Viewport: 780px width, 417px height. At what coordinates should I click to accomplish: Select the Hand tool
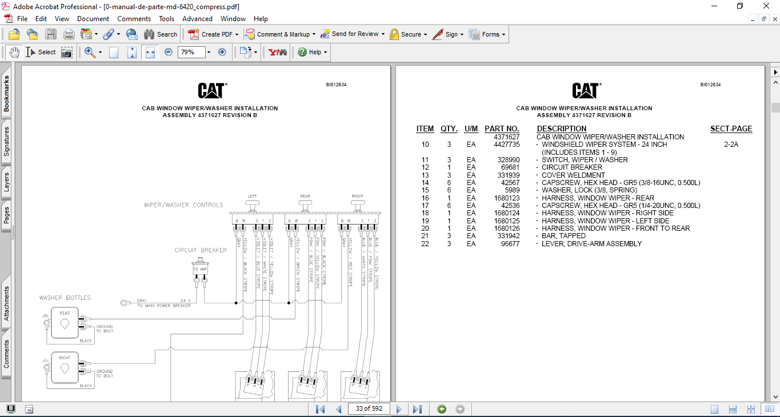[14, 53]
